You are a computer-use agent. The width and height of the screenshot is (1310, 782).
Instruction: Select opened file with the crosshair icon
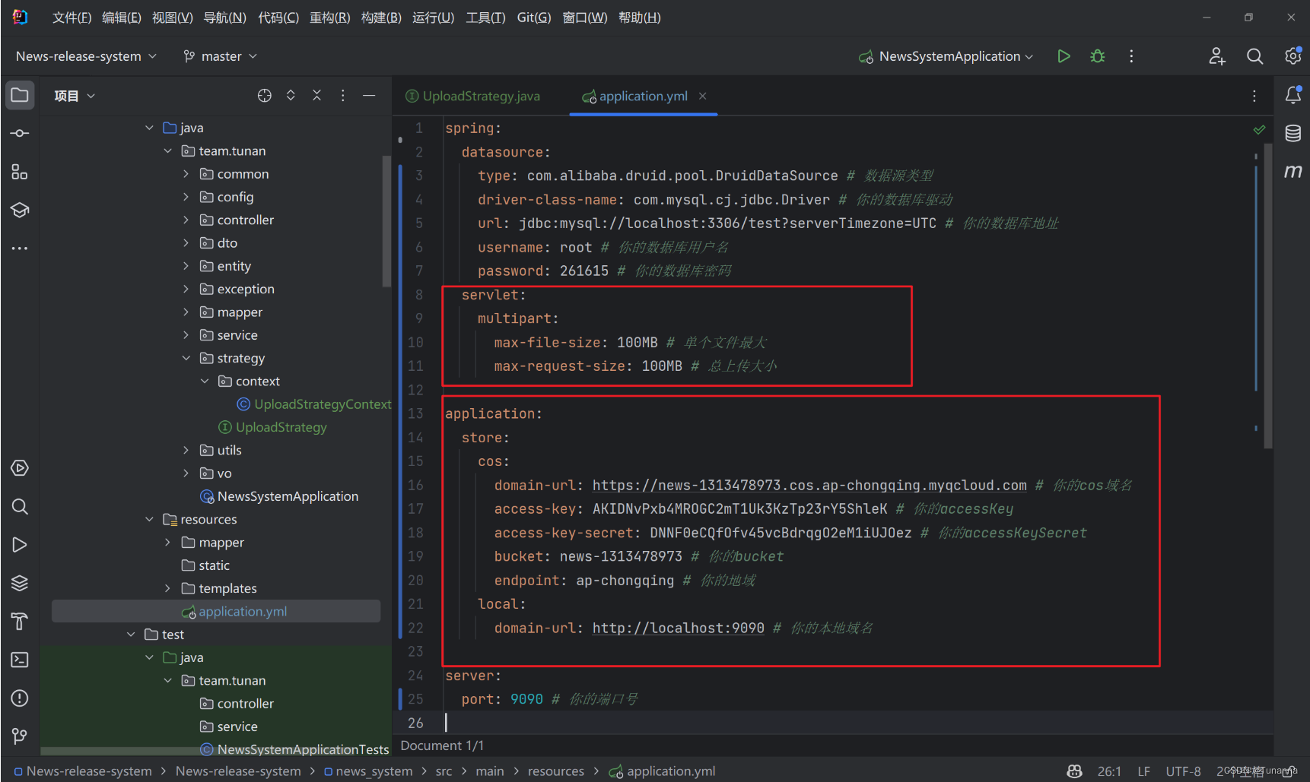264,95
